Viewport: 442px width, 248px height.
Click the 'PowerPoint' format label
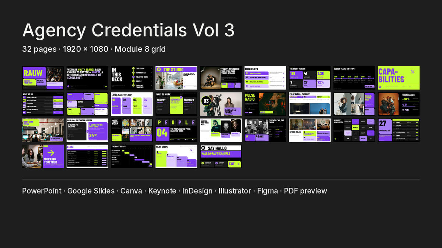[x=42, y=191]
